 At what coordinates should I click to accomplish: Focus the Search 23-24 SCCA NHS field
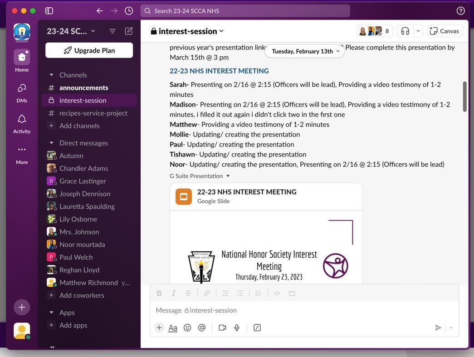tap(245, 11)
